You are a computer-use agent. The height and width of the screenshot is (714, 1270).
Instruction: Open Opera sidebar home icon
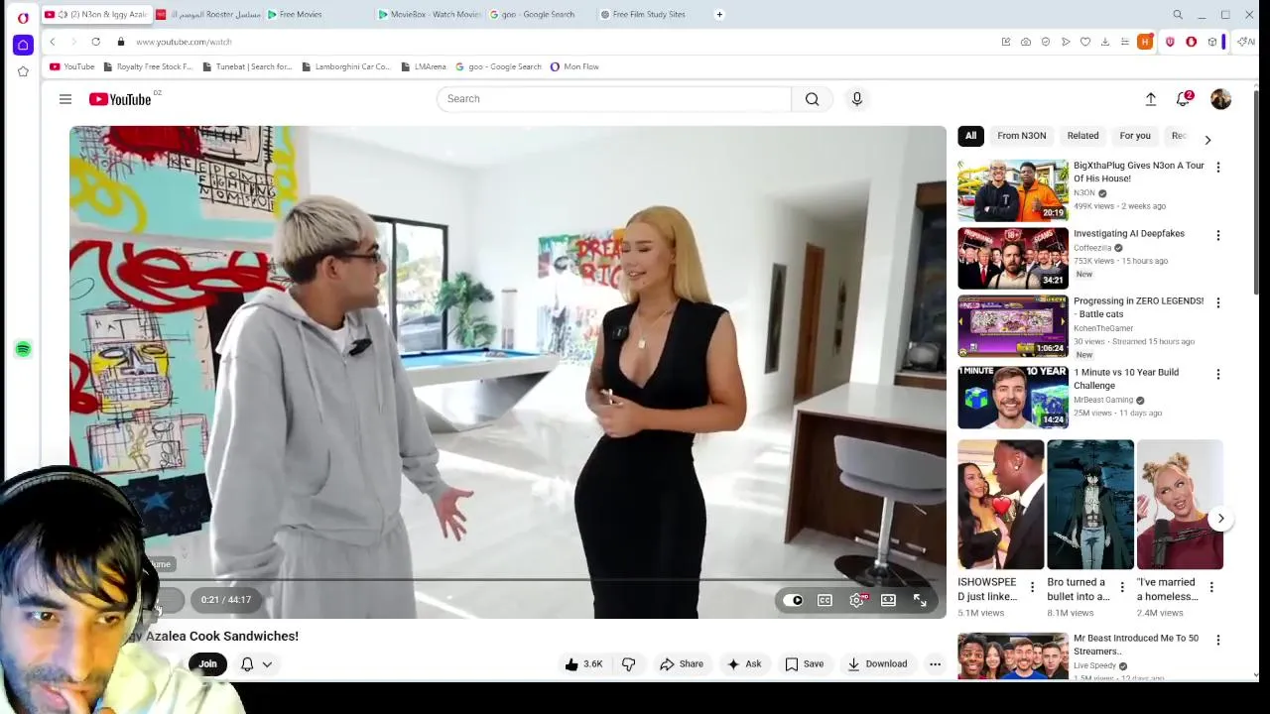click(23, 45)
